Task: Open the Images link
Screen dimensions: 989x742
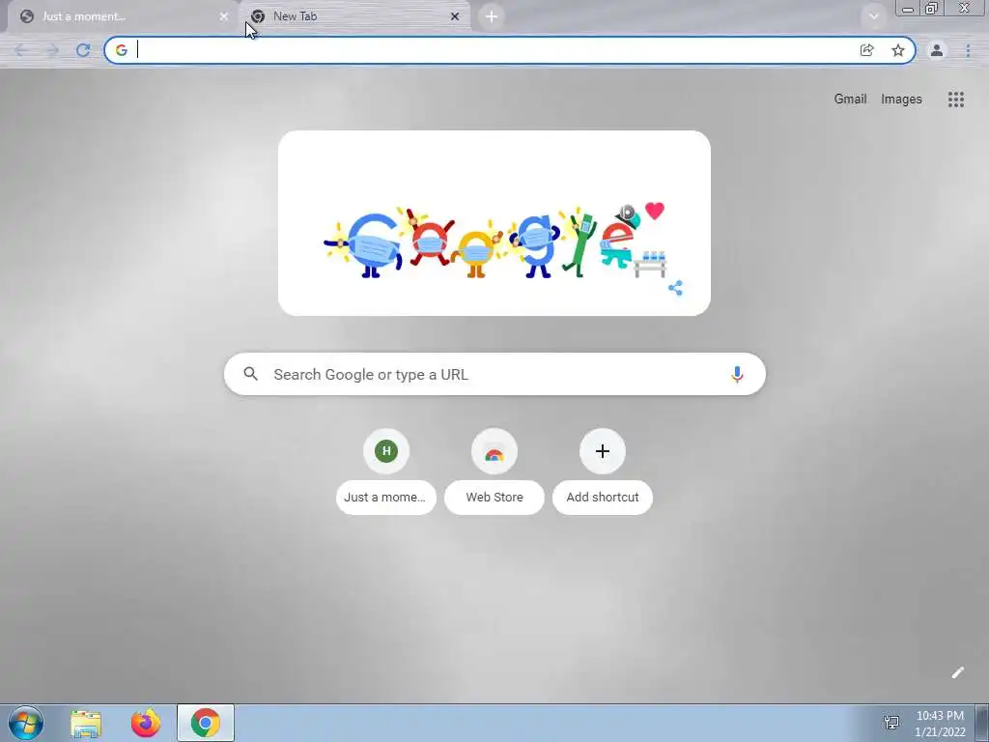Action: pos(901,100)
